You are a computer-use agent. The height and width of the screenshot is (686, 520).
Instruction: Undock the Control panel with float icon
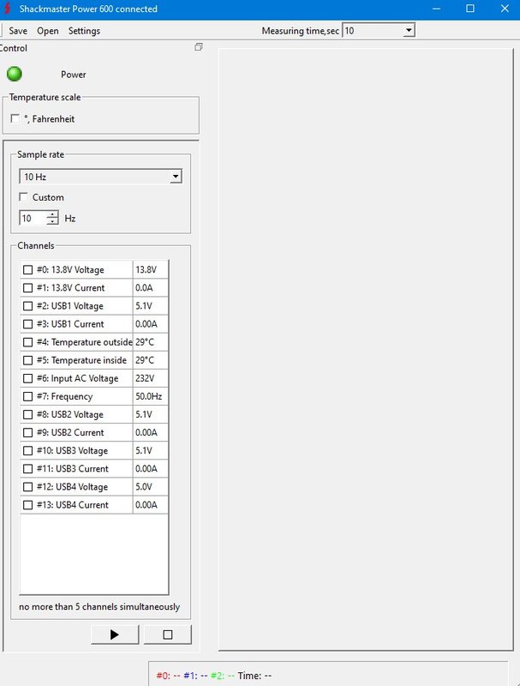pyautogui.click(x=199, y=47)
